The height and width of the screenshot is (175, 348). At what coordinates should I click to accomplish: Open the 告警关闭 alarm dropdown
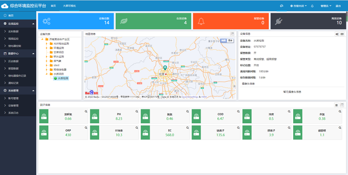pos(299,6)
